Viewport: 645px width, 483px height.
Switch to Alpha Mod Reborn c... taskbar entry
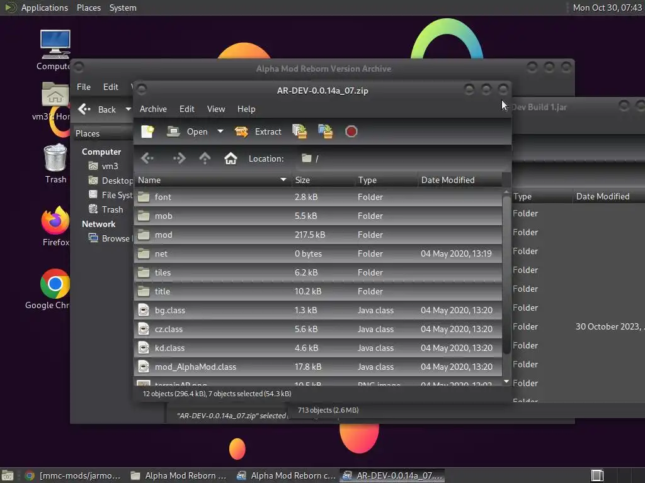pos(287,475)
